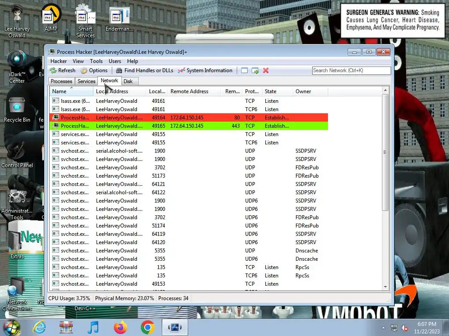Open Lee Harvey Oswald desktop folder

click(x=17, y=21)
